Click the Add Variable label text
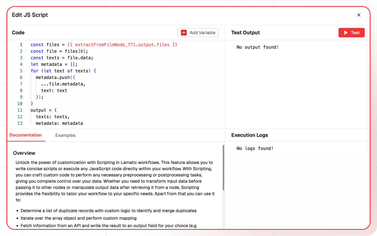This screenshot has width=377, height=236. [x=202, y=33]
